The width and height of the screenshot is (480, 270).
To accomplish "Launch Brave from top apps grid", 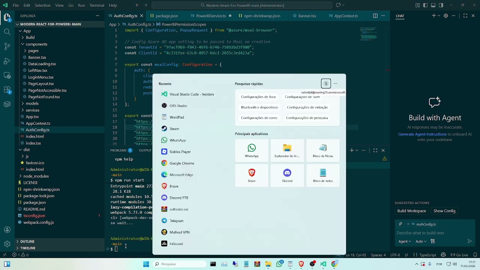I will (252, 175).
